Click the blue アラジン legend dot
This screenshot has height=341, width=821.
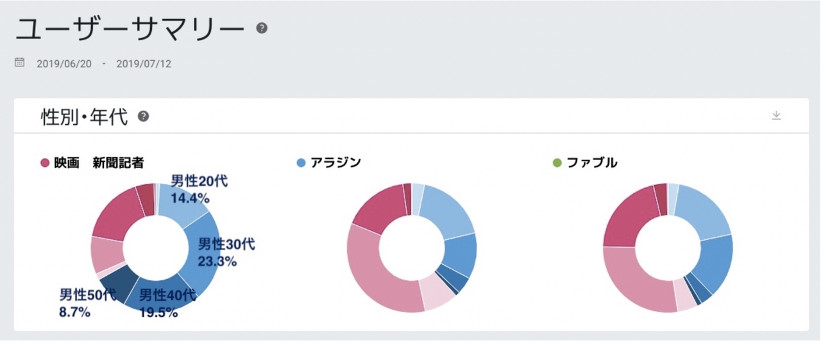301,163
